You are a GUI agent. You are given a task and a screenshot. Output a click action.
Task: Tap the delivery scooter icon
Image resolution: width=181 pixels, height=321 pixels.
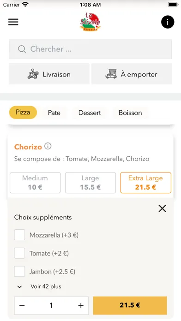point(33,74)
